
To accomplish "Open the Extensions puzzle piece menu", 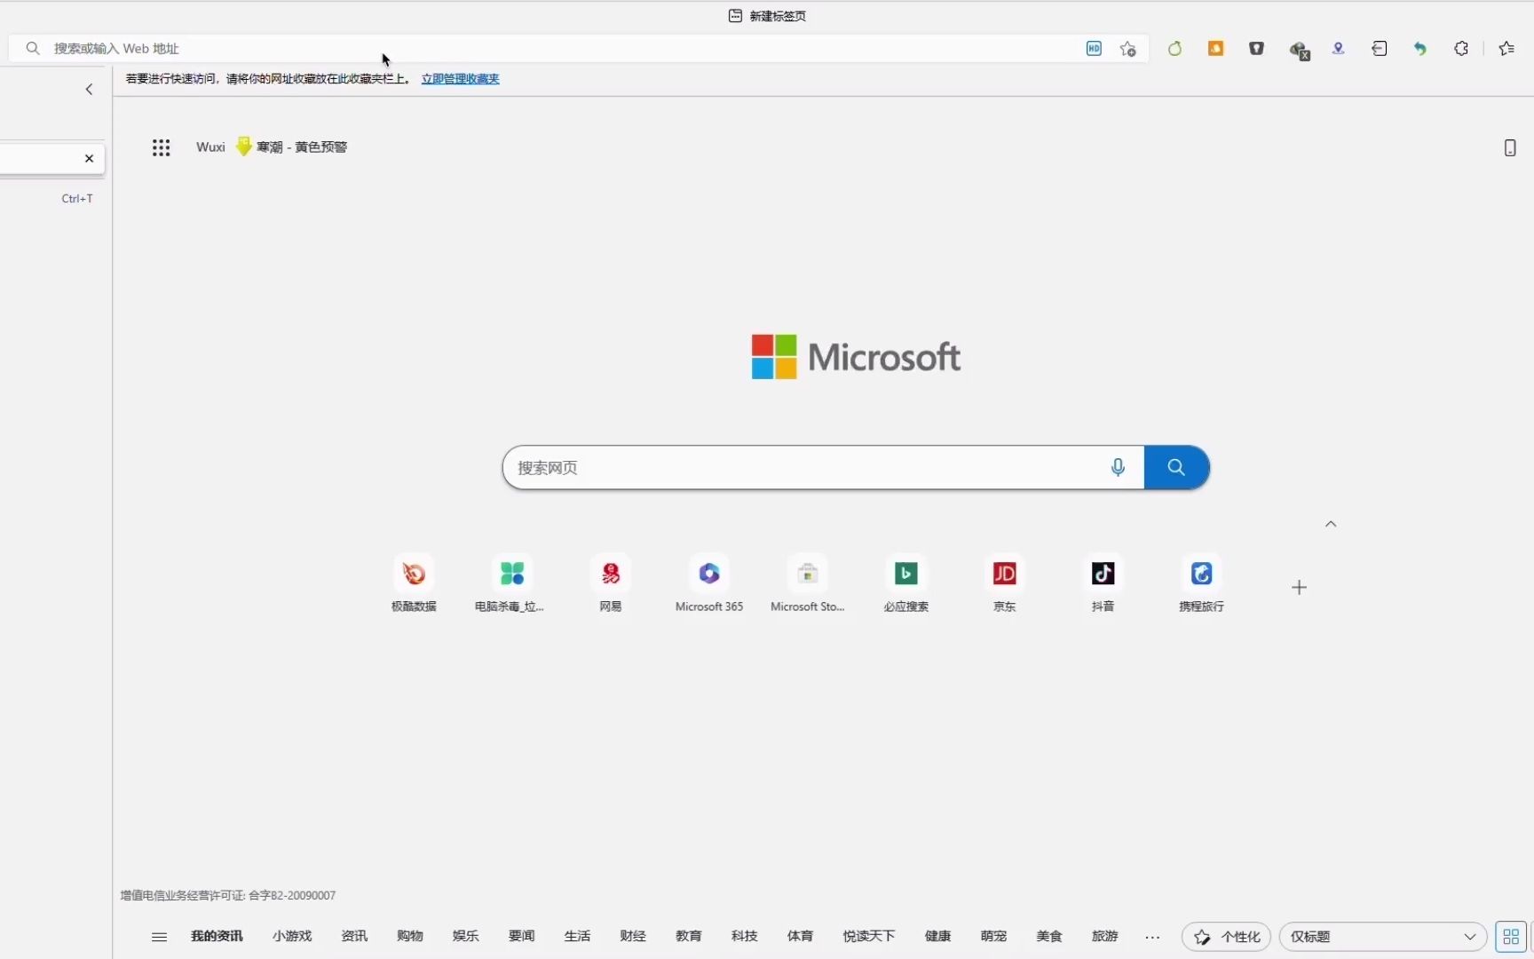I will click(x=1461, y=49).
